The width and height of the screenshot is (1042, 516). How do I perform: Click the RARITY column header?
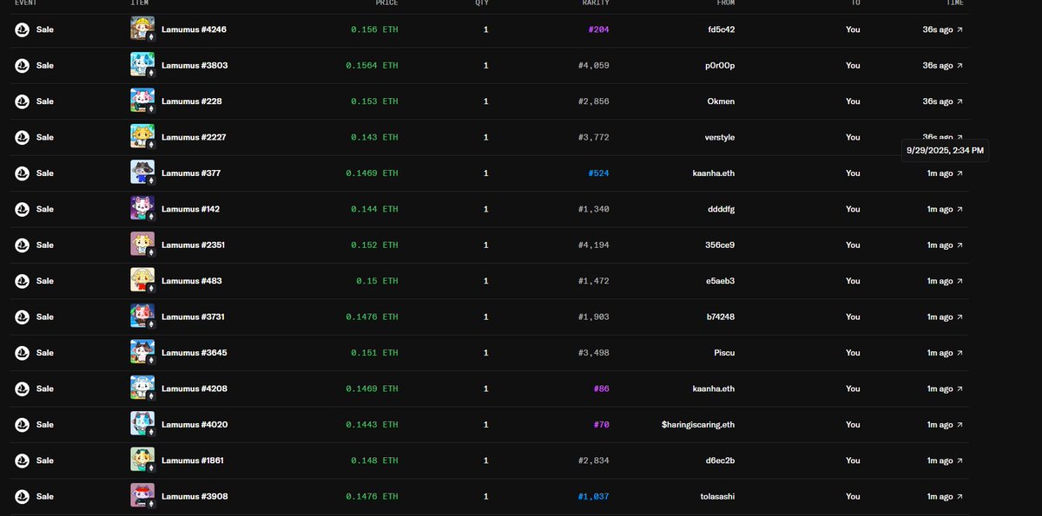pyautogui.click(x=595, y=3)
